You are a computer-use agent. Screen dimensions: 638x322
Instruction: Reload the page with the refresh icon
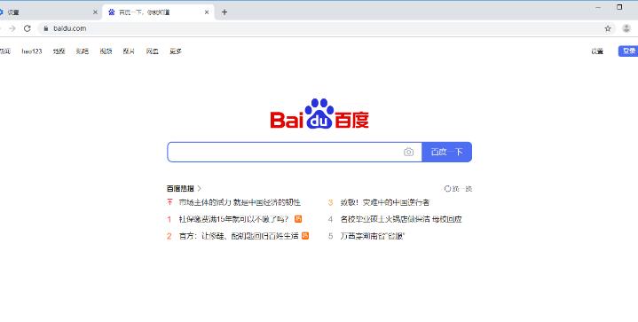click(27, 28)
